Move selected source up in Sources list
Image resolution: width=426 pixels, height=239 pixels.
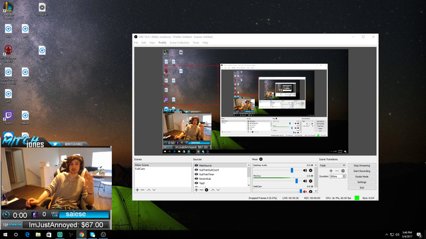tap(213, 190)
